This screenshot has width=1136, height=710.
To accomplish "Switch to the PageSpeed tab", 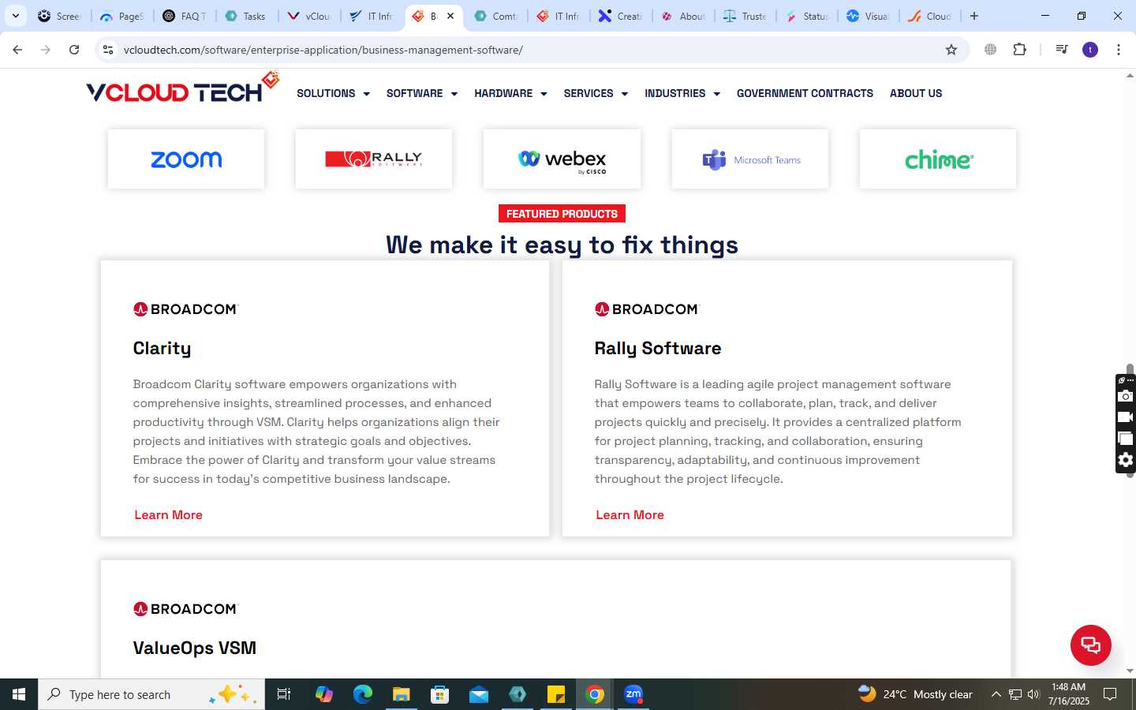I will [122, 16].
